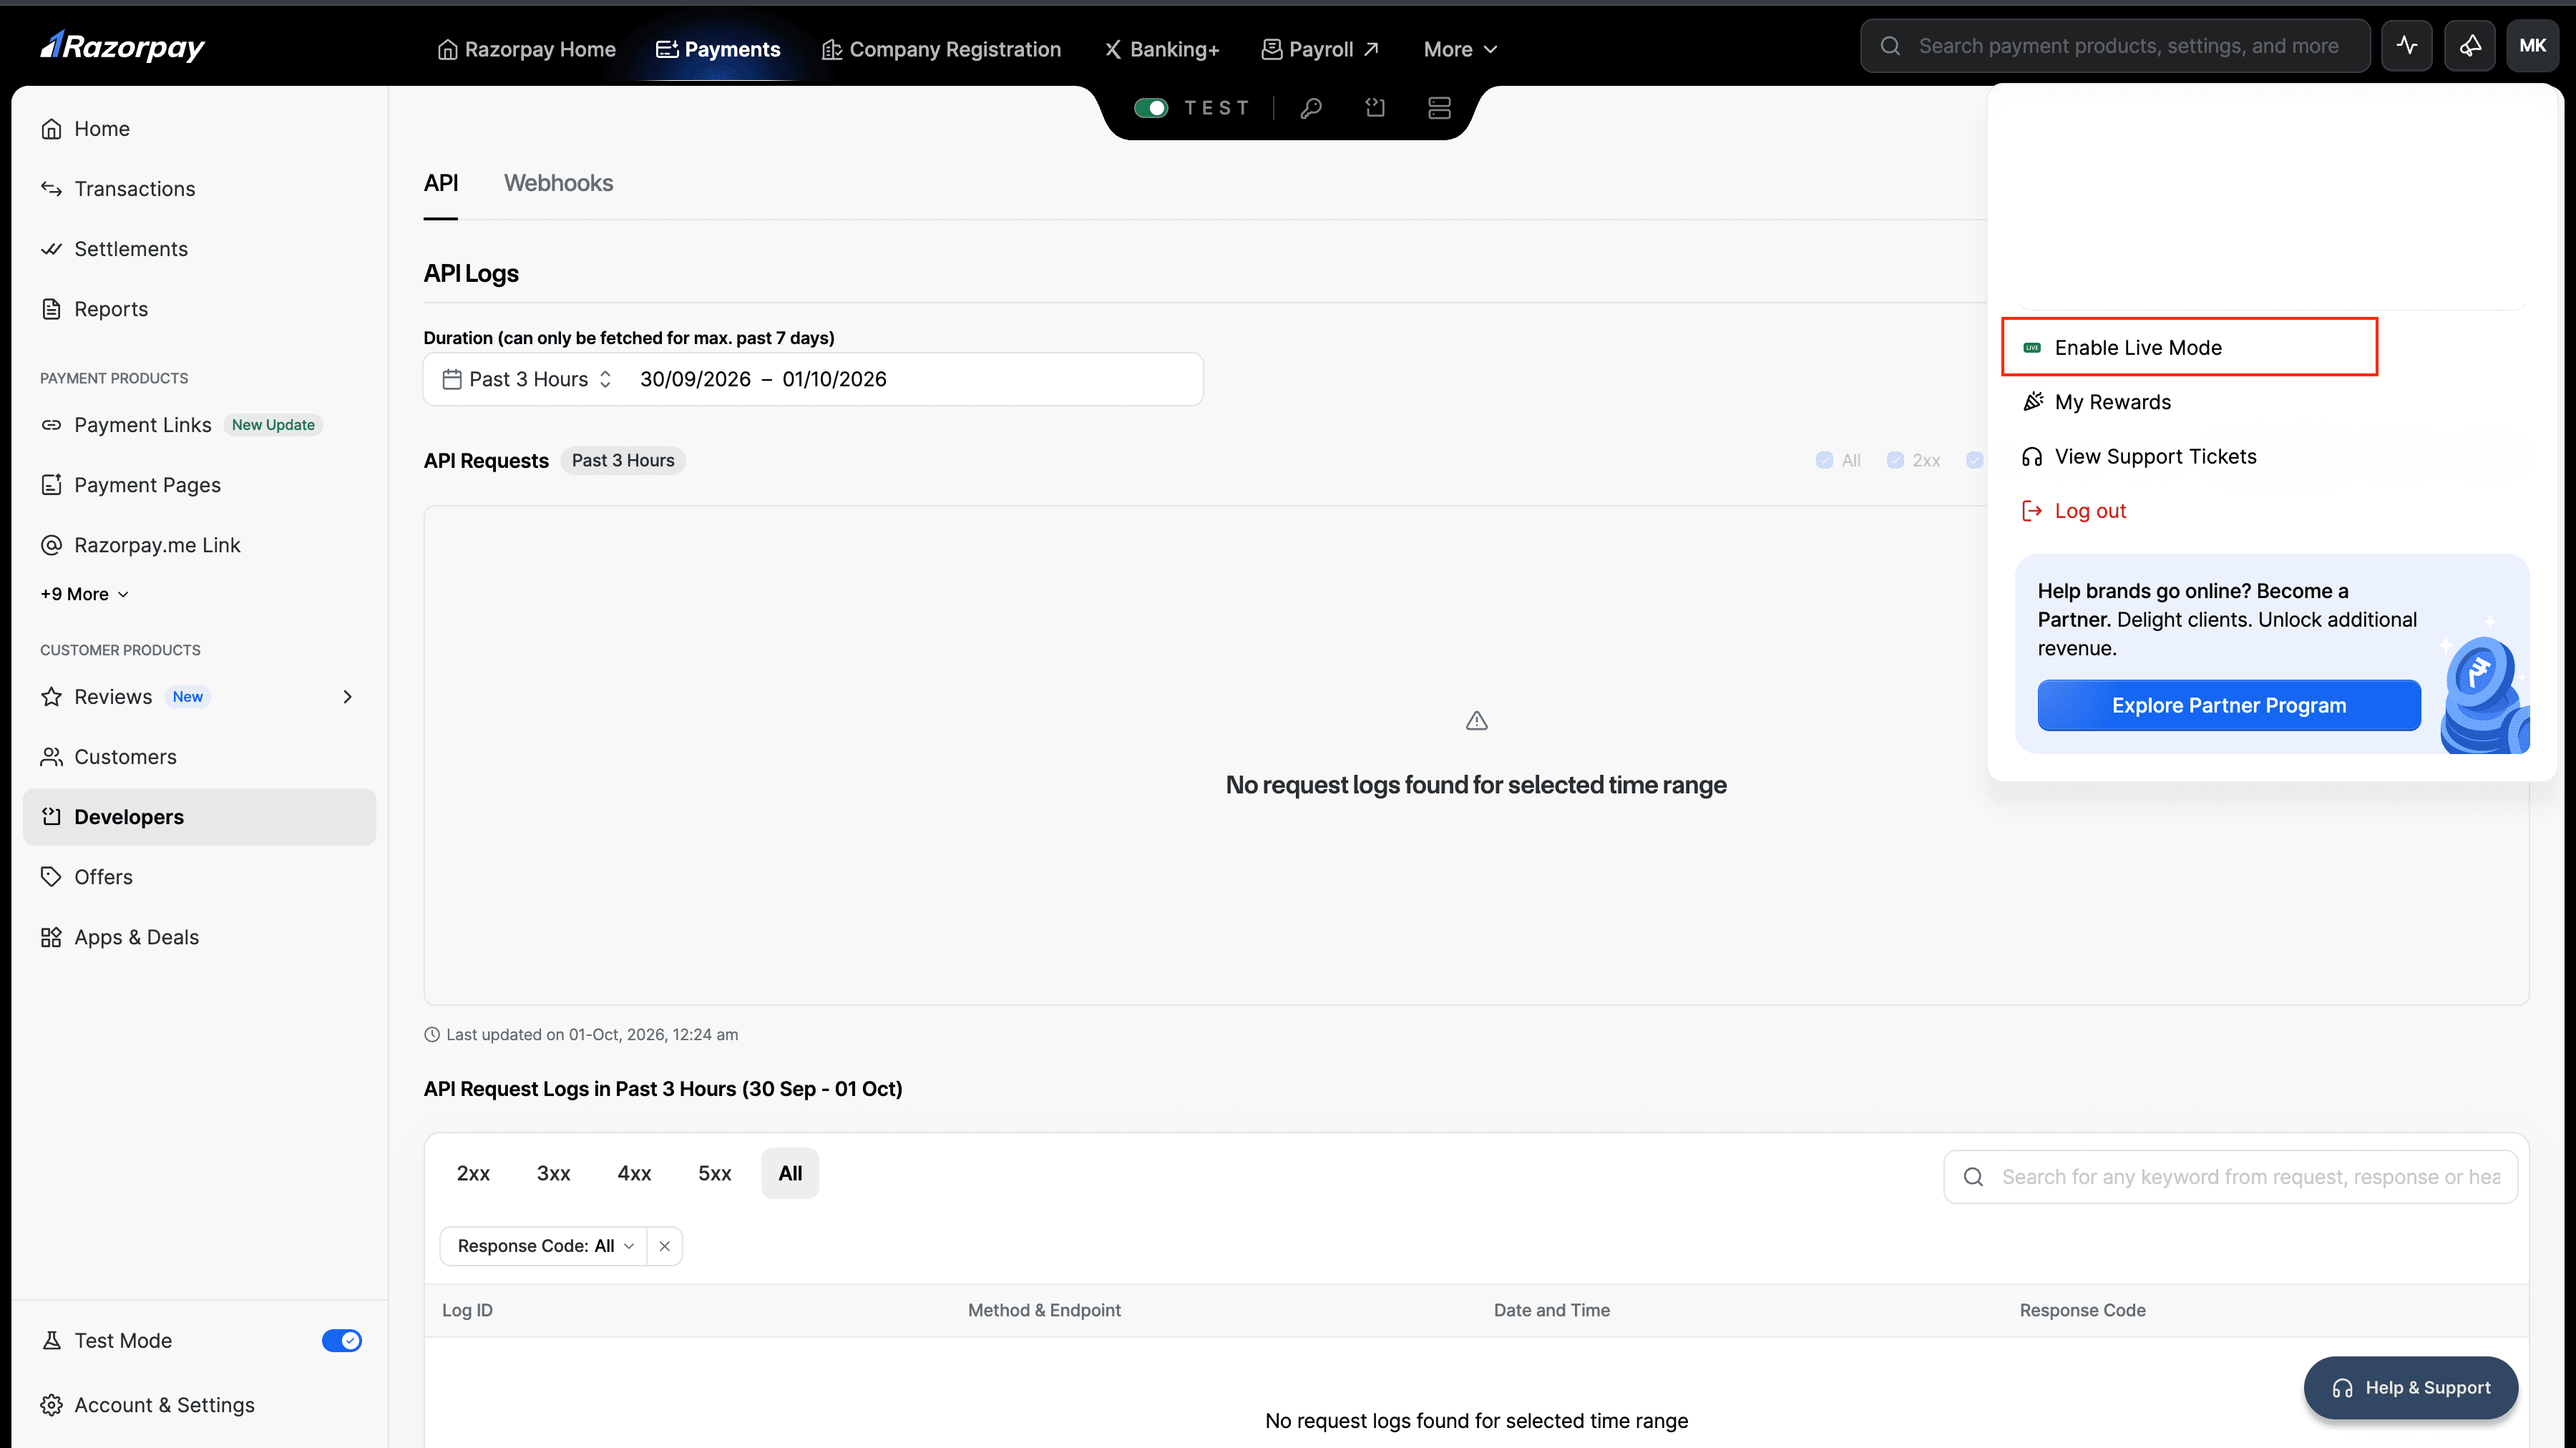The image size is (2576, 1448).
Task: Click the developer console icon in test bar
Action: (x=1375, y=108)
